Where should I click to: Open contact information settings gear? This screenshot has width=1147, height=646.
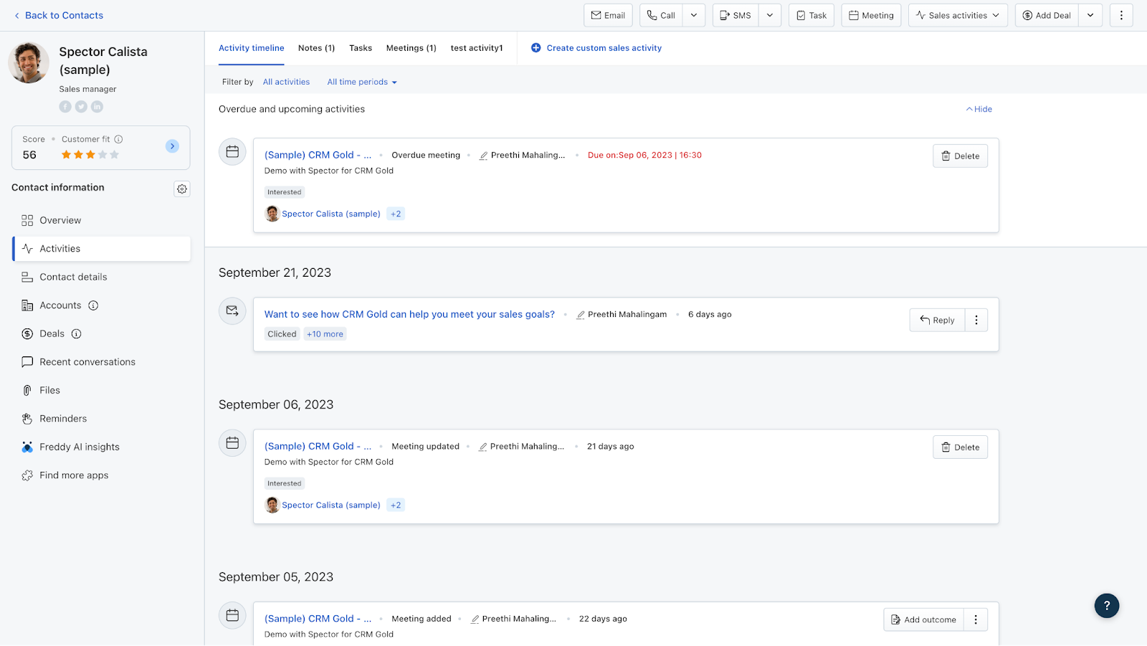[x=182, y=189]
